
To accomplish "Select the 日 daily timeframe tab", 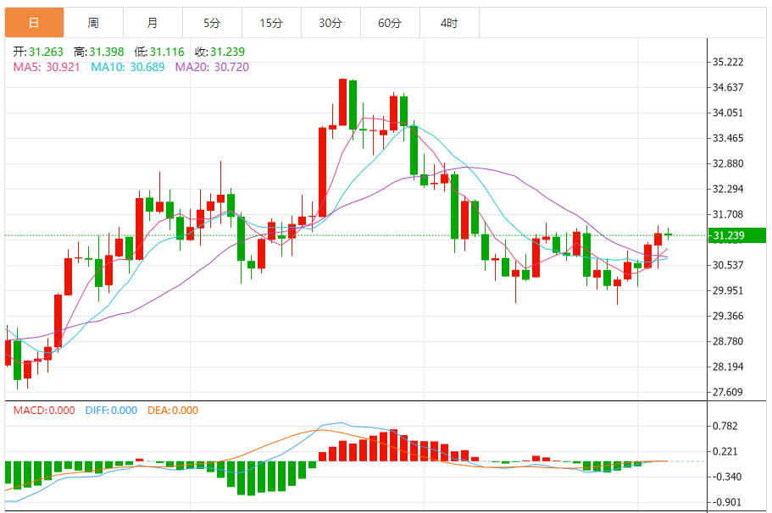I will [35, 23].
